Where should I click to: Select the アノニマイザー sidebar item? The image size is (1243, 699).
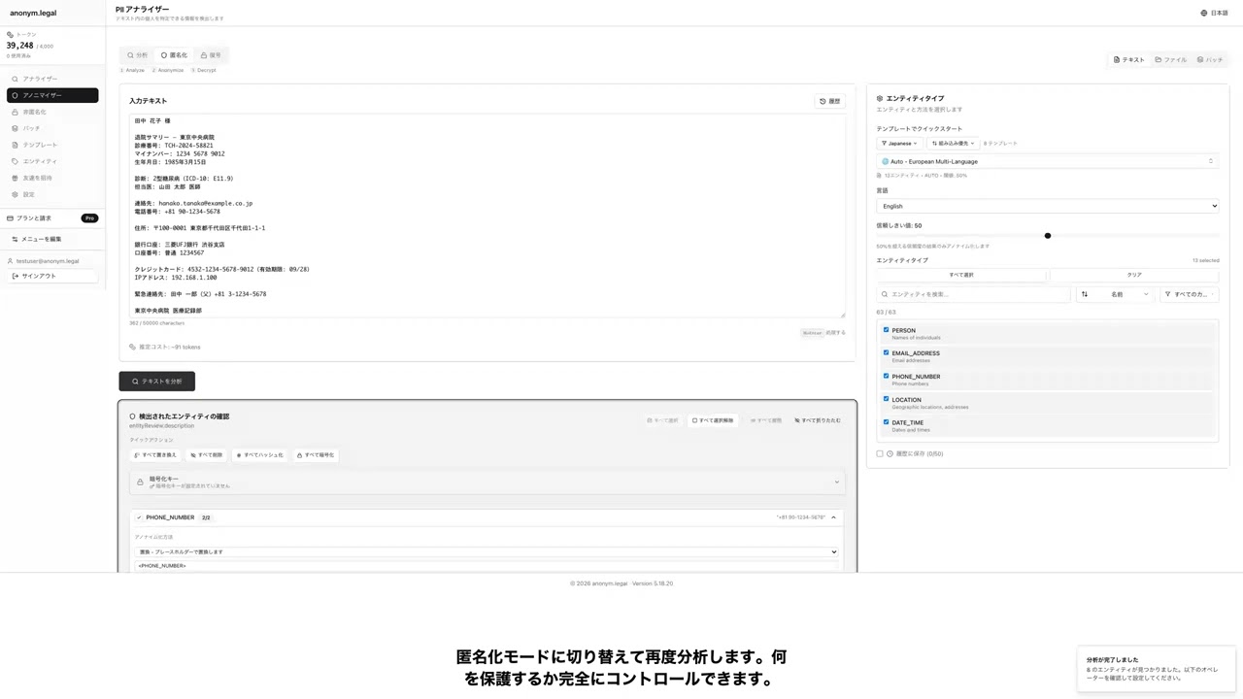[52, 95]
